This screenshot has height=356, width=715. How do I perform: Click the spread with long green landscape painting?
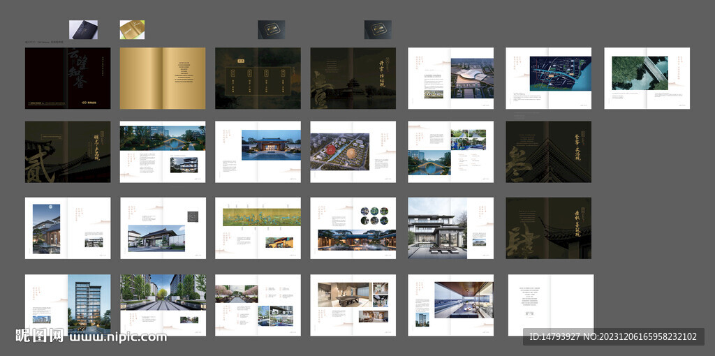(258, 228)
